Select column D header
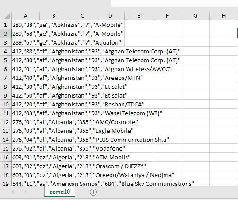238x200 pixels. click(x=110, y=16)
